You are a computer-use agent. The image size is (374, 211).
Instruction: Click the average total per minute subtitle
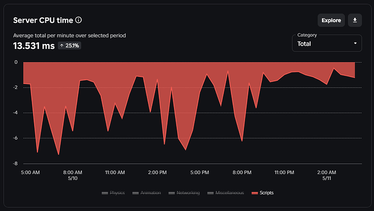(x=69, y=36)
